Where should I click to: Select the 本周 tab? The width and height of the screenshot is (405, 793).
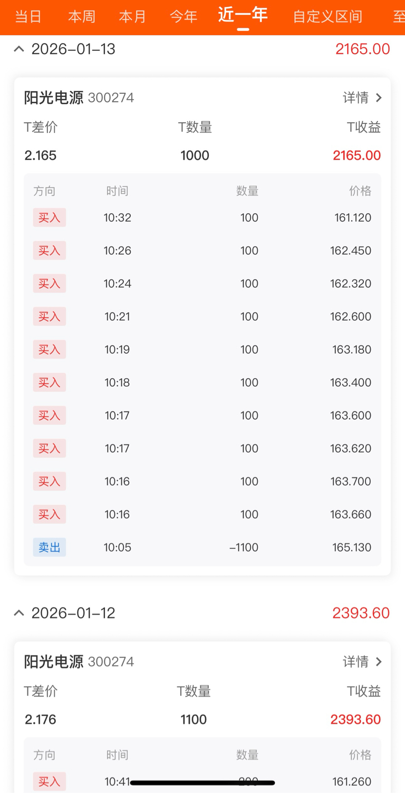(81, 16)
